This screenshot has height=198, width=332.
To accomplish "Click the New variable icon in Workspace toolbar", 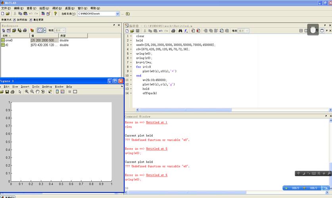I will point(4,30).
